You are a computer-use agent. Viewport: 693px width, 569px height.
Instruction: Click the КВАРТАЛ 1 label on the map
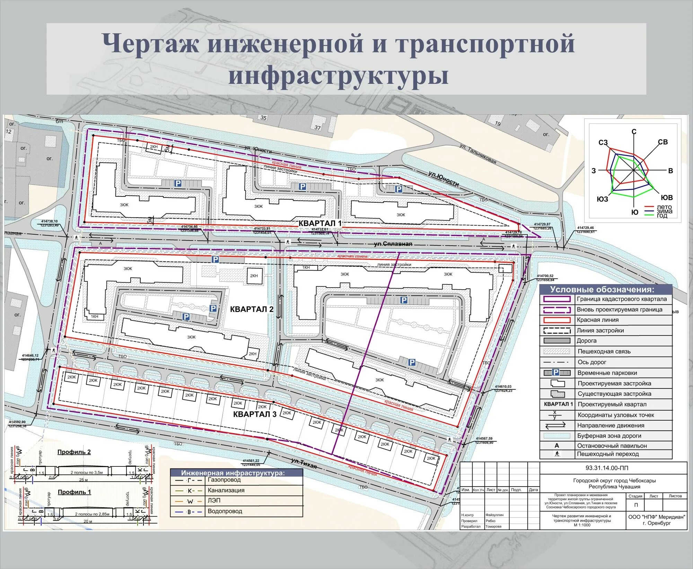click(x=320, y=223)
